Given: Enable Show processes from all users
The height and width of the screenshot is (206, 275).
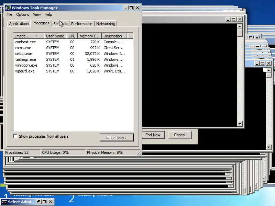Looking at the screenshot, I should pos(15,136).
